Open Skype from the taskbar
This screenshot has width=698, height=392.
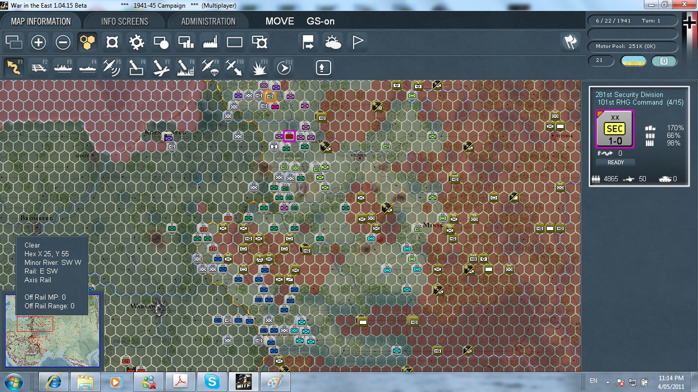click(x=212, y=382)
